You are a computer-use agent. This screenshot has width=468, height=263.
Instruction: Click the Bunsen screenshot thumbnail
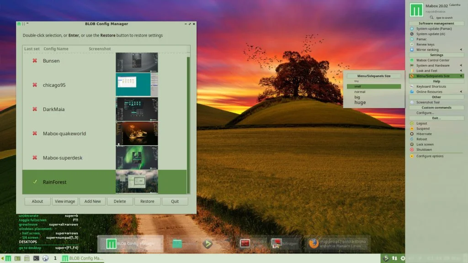(x=137, y=63)
